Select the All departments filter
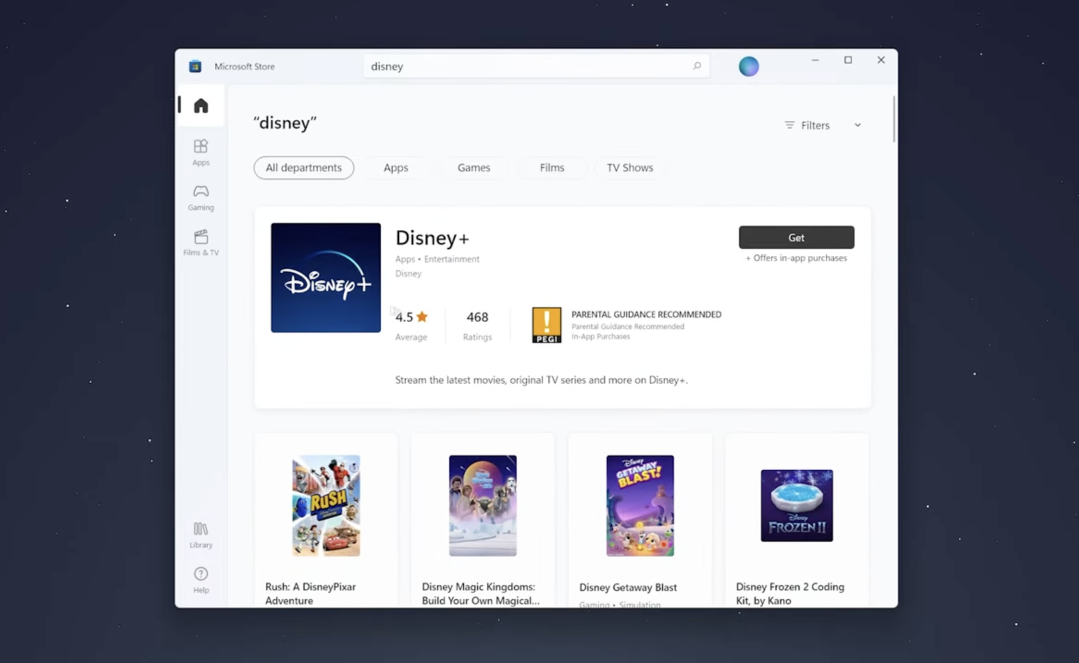The width and height of the screenshot is (1079, 663). tap(304, 168)
